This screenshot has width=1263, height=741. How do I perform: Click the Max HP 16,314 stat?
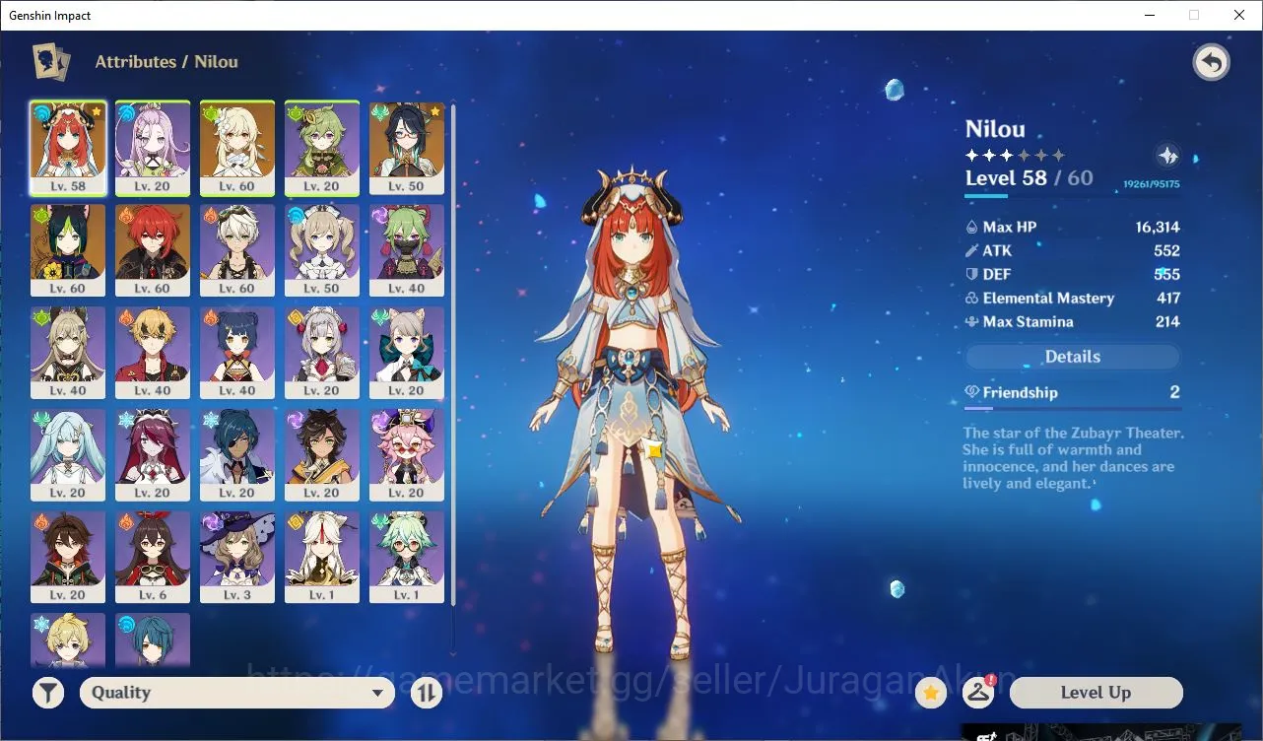pyautogui.click(x=1072, y=227)
